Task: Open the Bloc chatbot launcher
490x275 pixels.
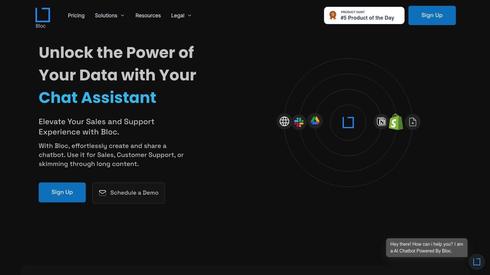Action: 477,262
